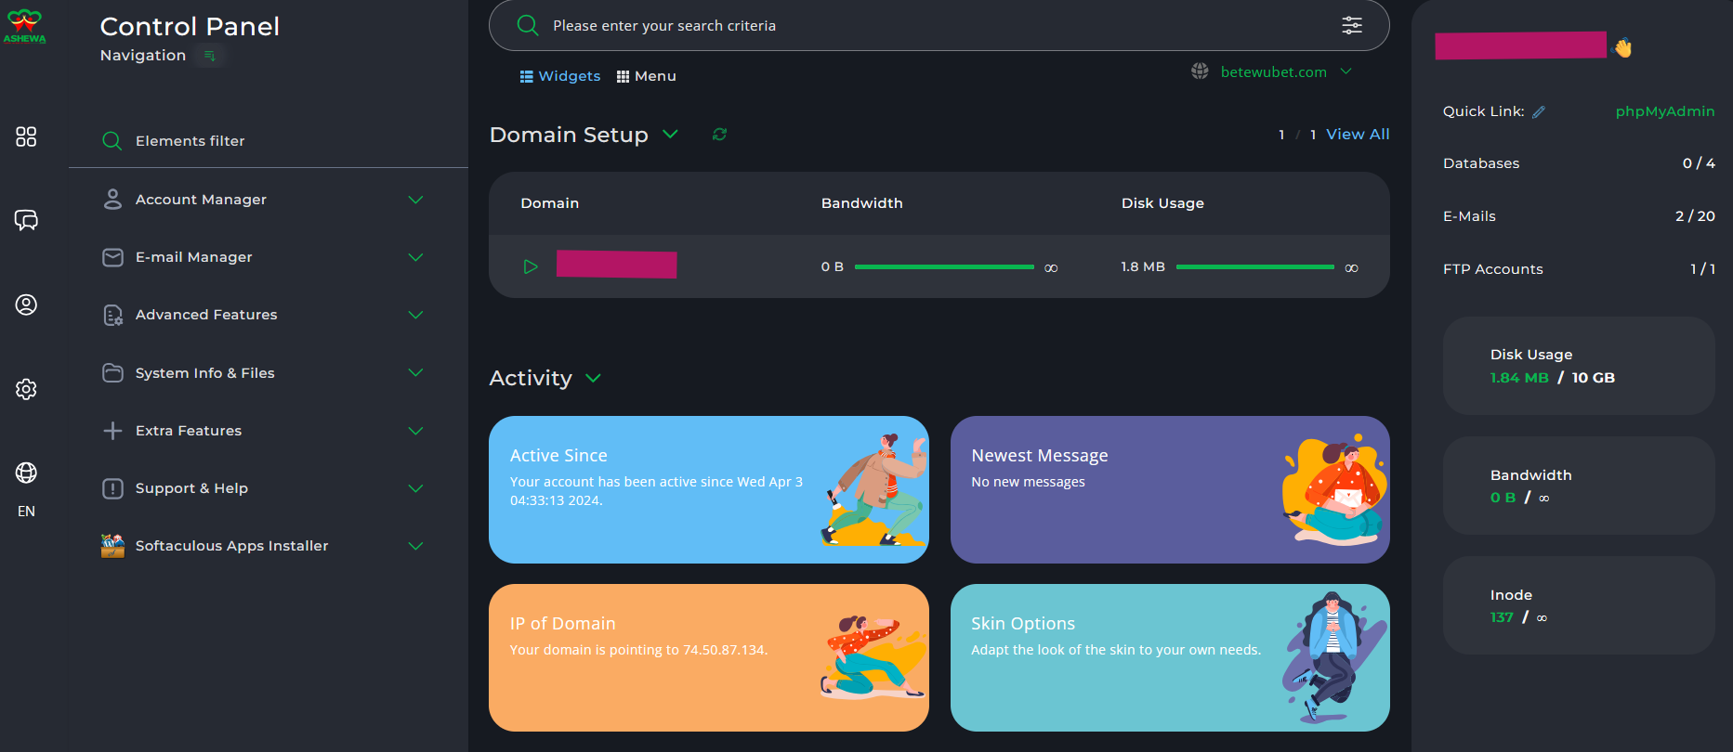This screenshot has width=1733, height=752.
Task: Expand Advanced Features chevron
Action: [x=415, y=315]
